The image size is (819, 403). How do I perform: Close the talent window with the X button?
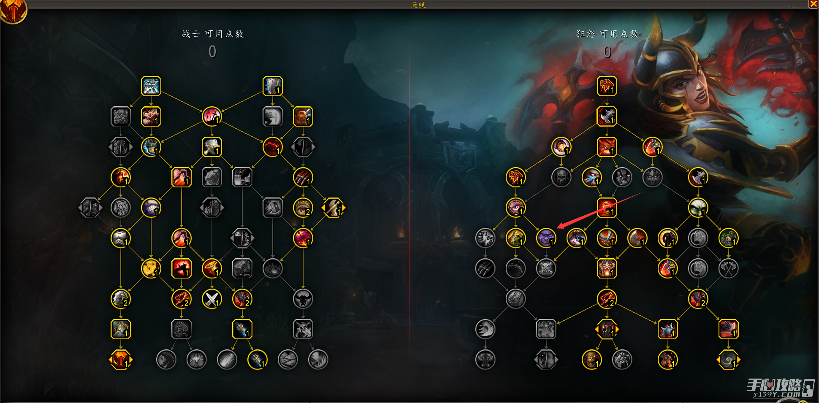pos(813,4)
